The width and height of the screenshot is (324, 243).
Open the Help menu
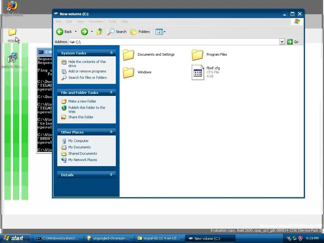[124, 22]
